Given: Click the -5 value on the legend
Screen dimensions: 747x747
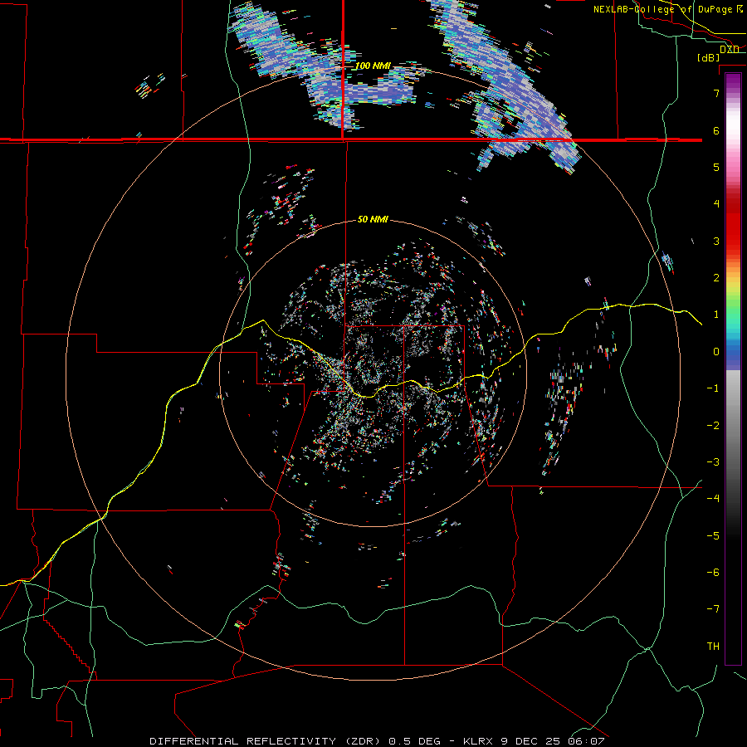Looking at the screenshot, I should (x=713, y=535).
